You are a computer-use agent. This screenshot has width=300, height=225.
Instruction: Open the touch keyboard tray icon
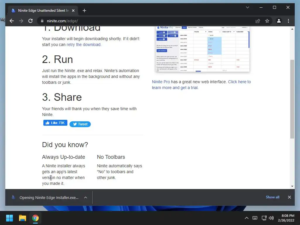click(x=255, y=218)
